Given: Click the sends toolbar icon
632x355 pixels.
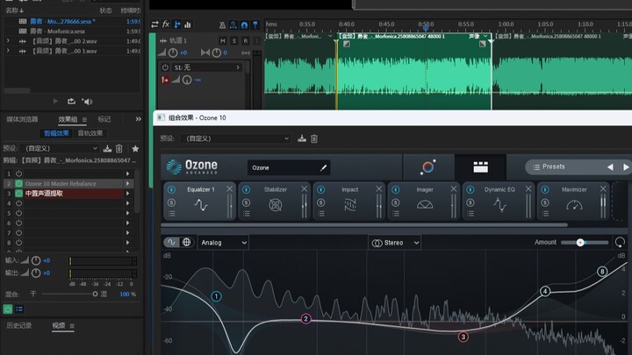Looking at the screenshot, I should (177, 25).
